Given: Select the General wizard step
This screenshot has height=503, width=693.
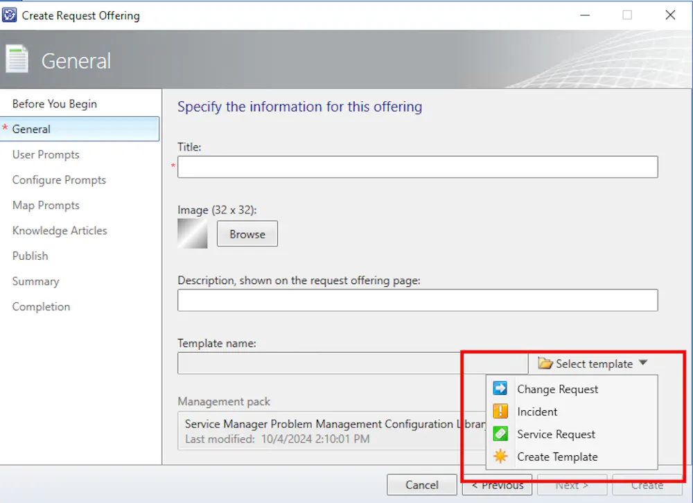Looking at the screenshot, I should pyautogui.click(x=80, y=129).
